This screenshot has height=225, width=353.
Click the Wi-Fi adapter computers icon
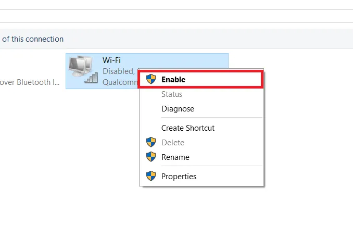coord(81,66)
